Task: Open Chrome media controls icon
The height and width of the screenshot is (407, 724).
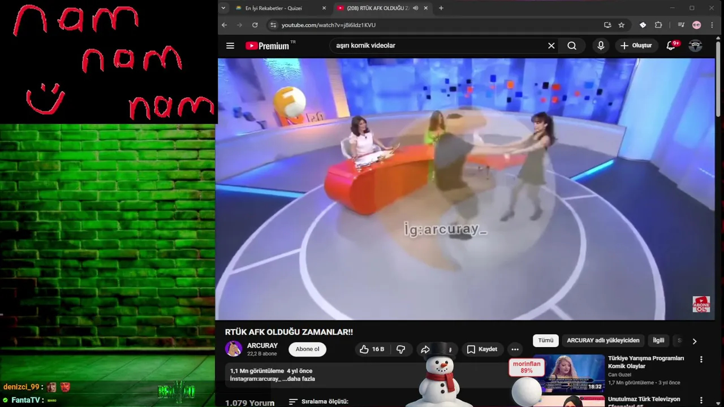Action: tap(681, 25)
